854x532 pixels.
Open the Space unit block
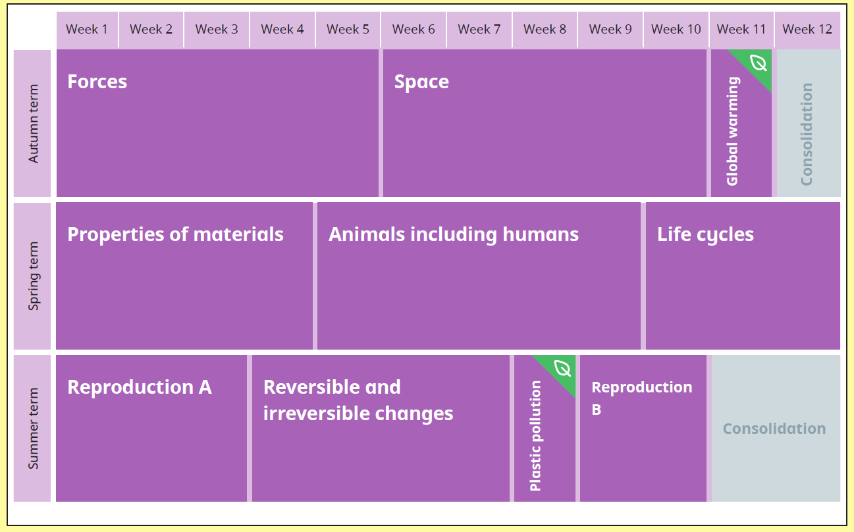point(545,123)
